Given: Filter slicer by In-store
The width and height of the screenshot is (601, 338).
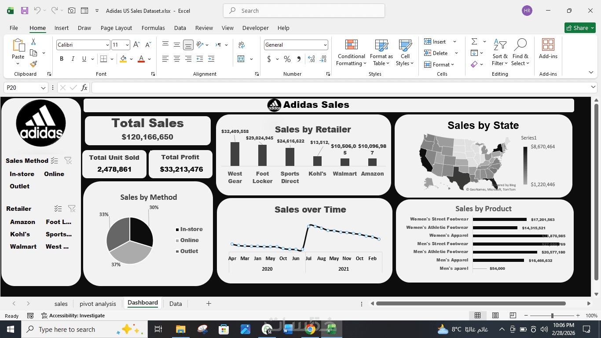Looking at the screenshot, I should pyautogui.click(x=22, y=174).
